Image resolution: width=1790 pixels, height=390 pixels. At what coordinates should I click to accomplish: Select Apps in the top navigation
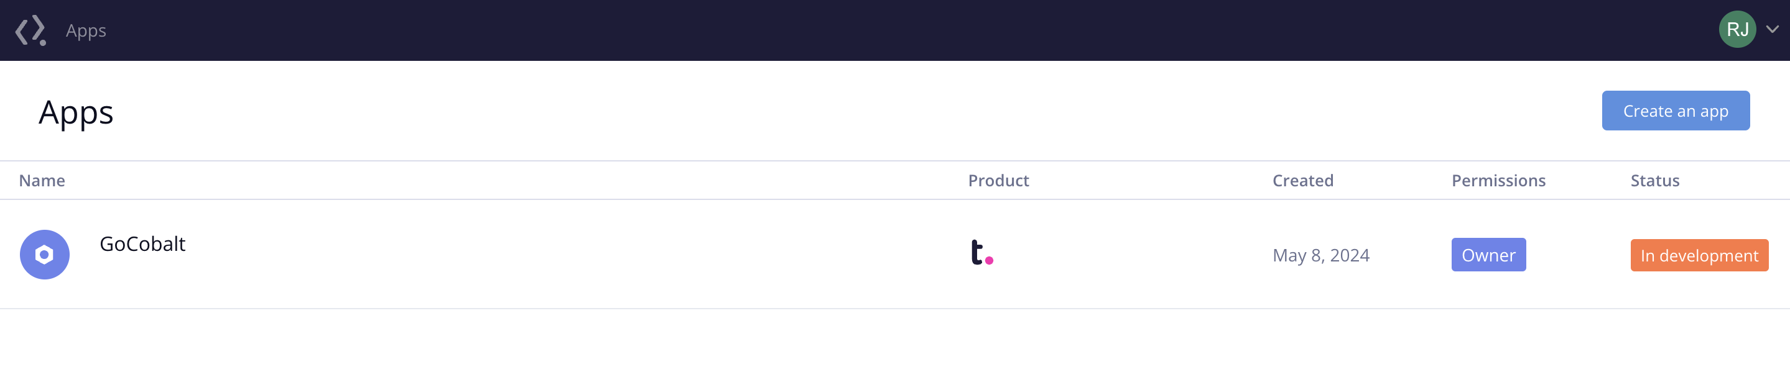tap(85, 30)
